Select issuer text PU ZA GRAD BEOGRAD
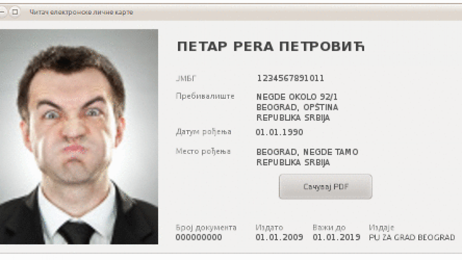The width and height of the screenshot is (462, 260). click(412, 237)
